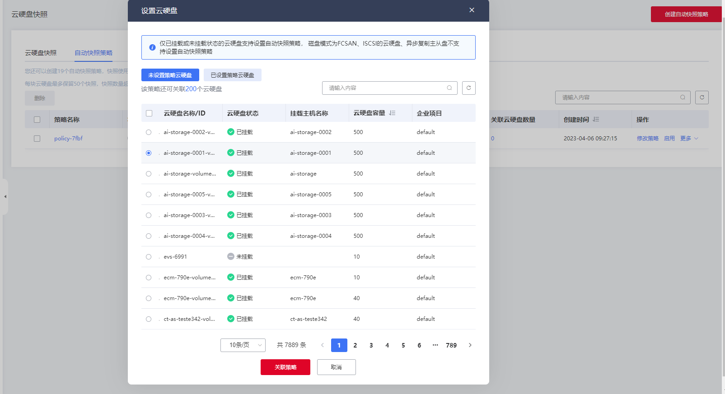Toggle select-all checkbox in dialog table header
This screenshot has width=725, height=394.
click(149, 113)
